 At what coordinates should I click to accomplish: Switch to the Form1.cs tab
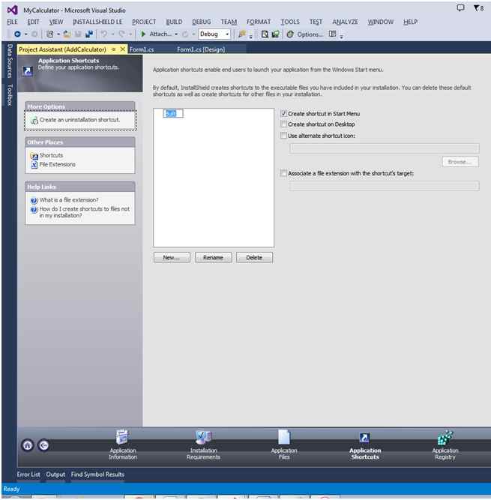[x=142, y=49]
